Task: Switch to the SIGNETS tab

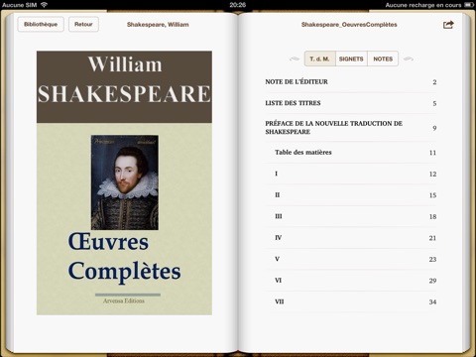Action: click(x=351, y=59)
